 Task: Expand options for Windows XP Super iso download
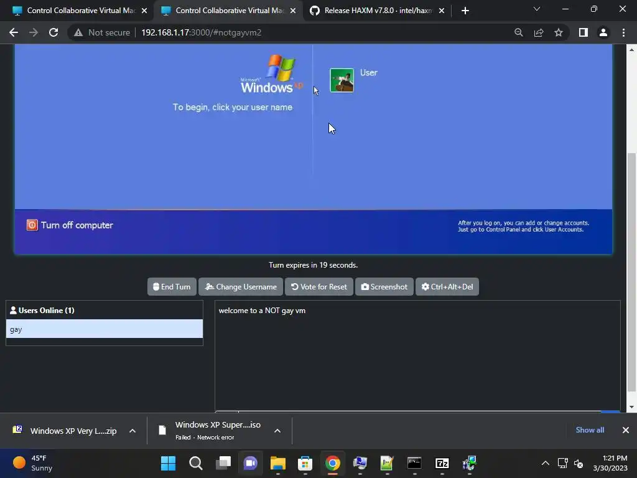coord(277,431)
